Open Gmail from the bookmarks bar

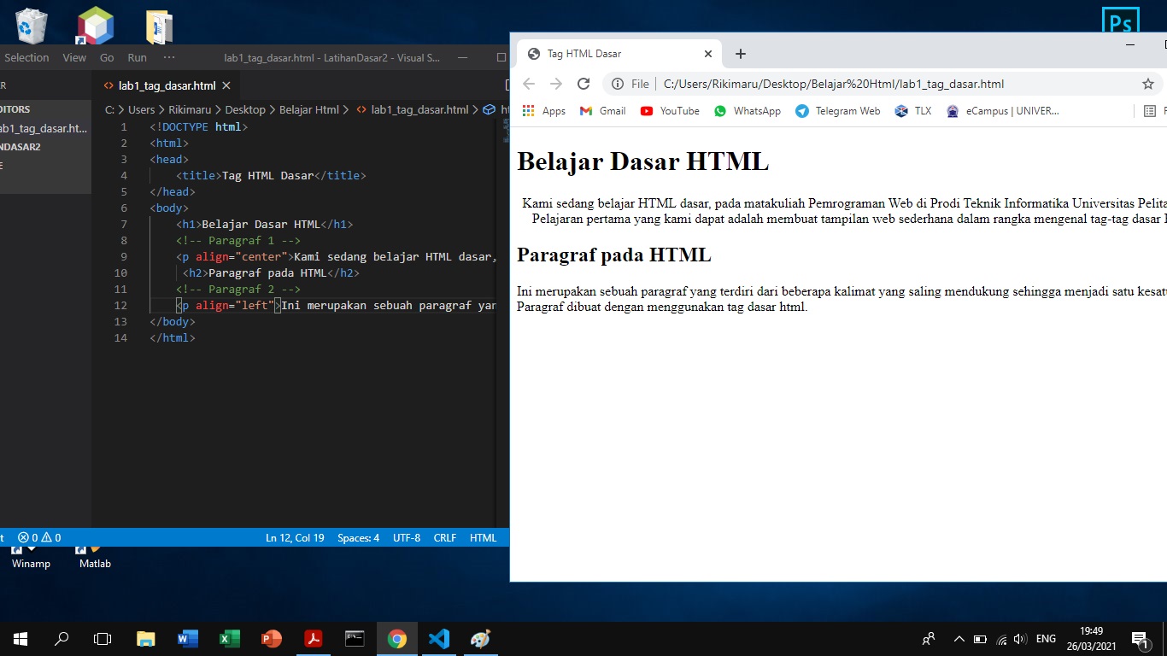coord(601,110)
